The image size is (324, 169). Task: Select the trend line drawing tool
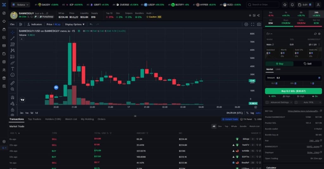[x=12, y=38]
